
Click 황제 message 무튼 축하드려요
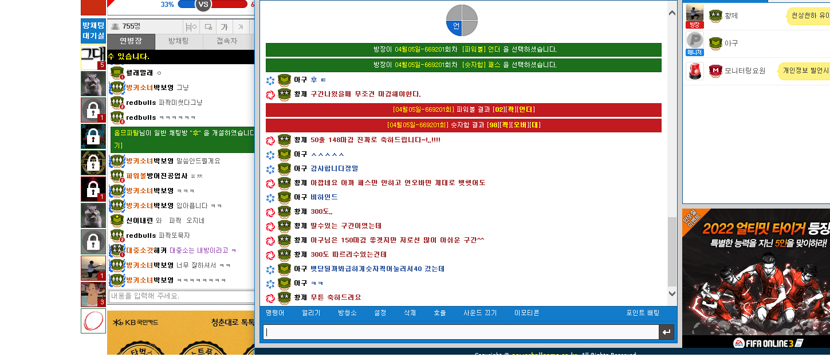[x=336, y=297]
